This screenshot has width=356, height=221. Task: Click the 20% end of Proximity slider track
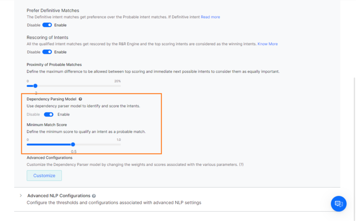(x=120, y=86)
